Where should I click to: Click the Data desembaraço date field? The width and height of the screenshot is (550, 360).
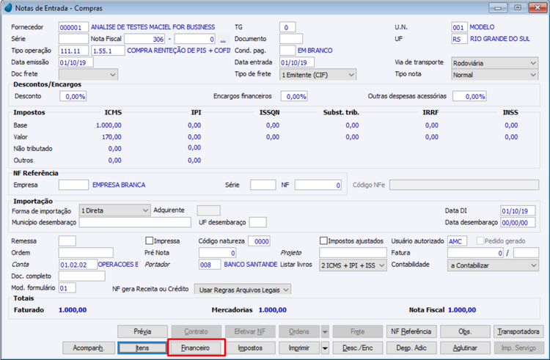[x=518, y=222]
